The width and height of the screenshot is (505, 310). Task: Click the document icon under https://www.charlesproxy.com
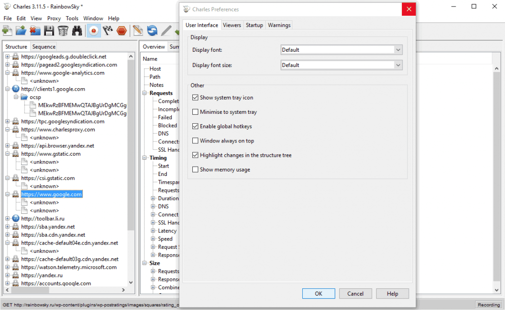pyautogui.click(x=25, y=138)
